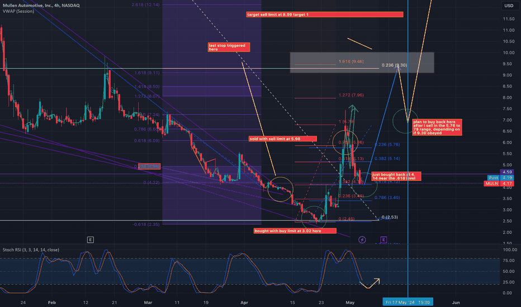Click the earnings E icon near February
This screenshot has height=307, width=521.
click(x=90, y=239)
